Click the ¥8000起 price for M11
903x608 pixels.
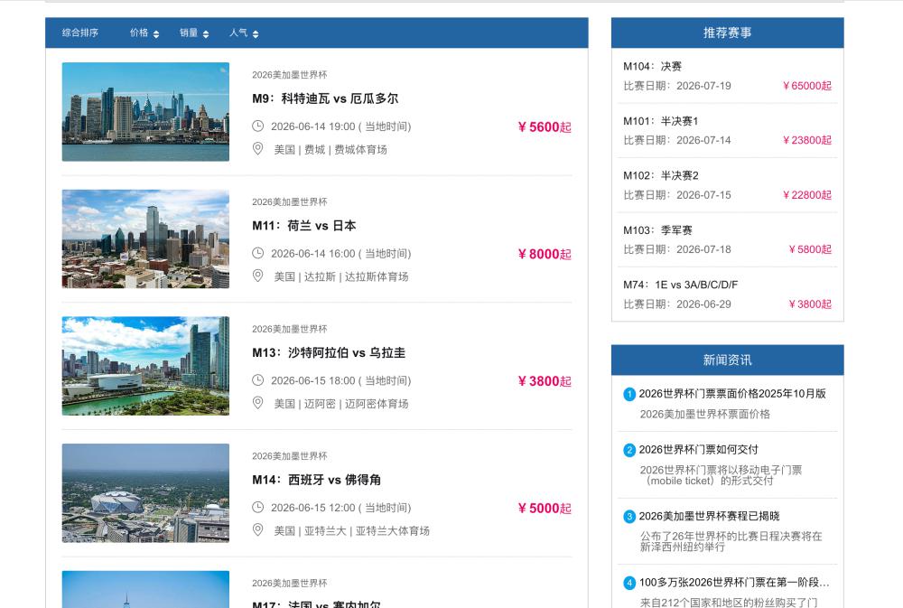tap(544, 255)
